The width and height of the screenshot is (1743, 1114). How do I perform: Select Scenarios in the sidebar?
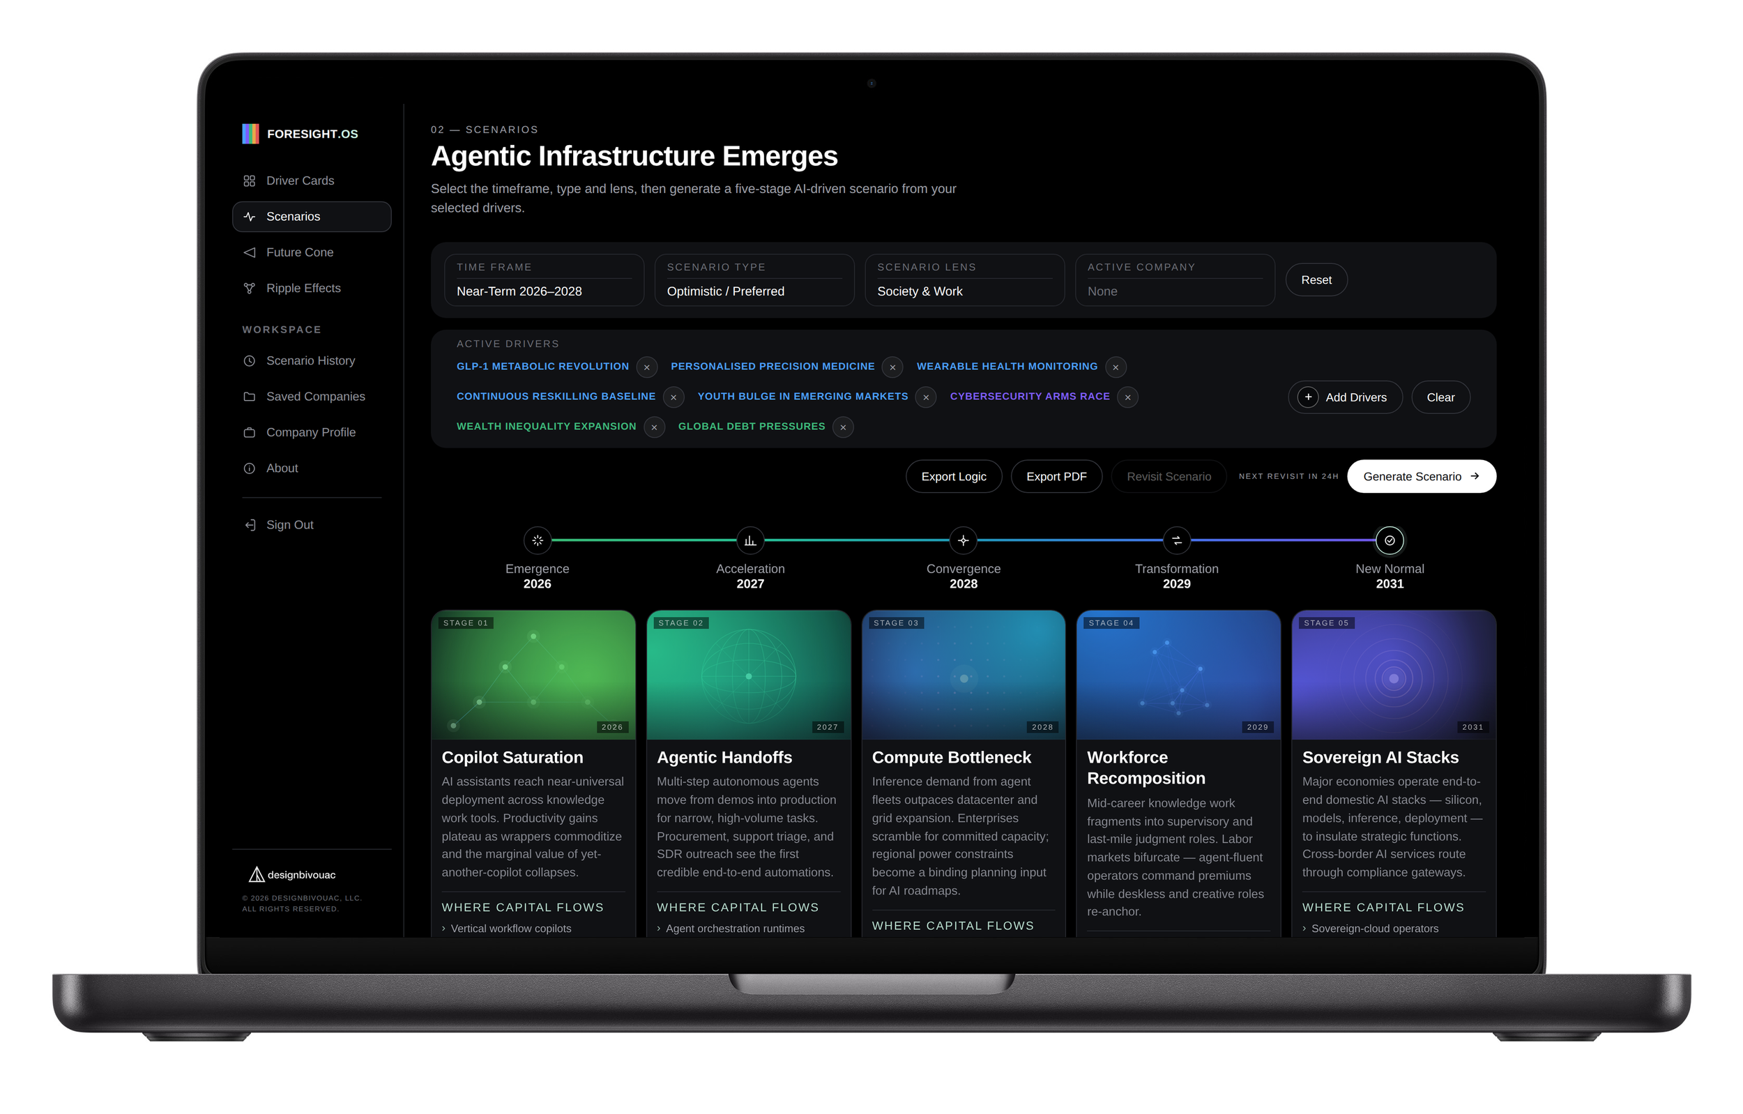pyautogui.click(x=311, y=216)
